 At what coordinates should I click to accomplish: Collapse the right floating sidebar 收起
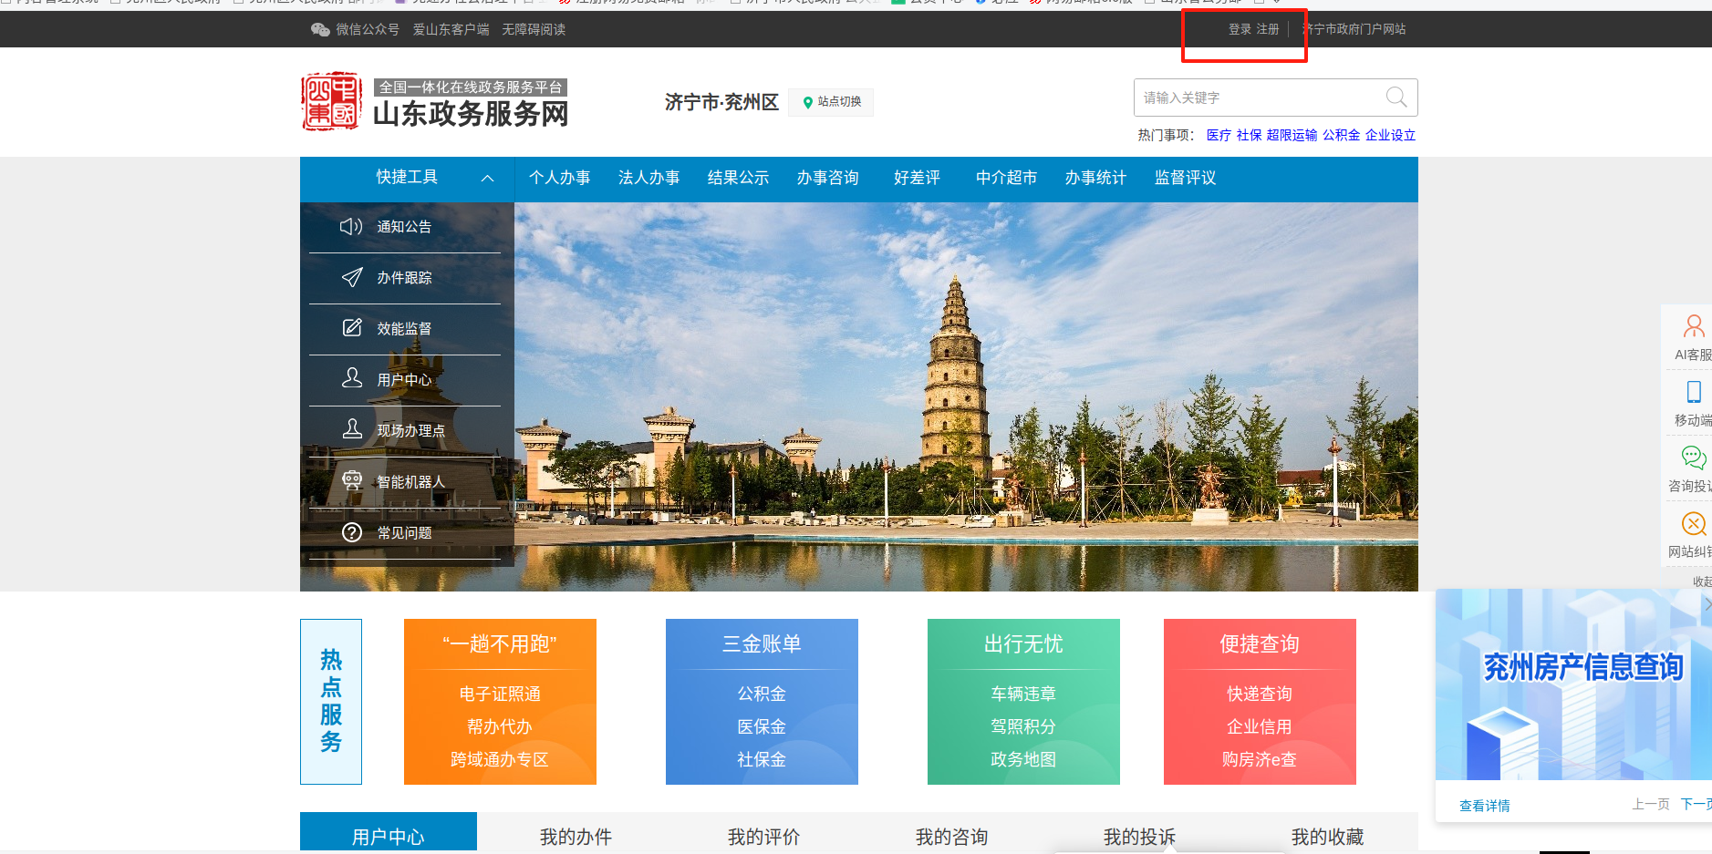pyautogui.click(x=1702, y=581)
